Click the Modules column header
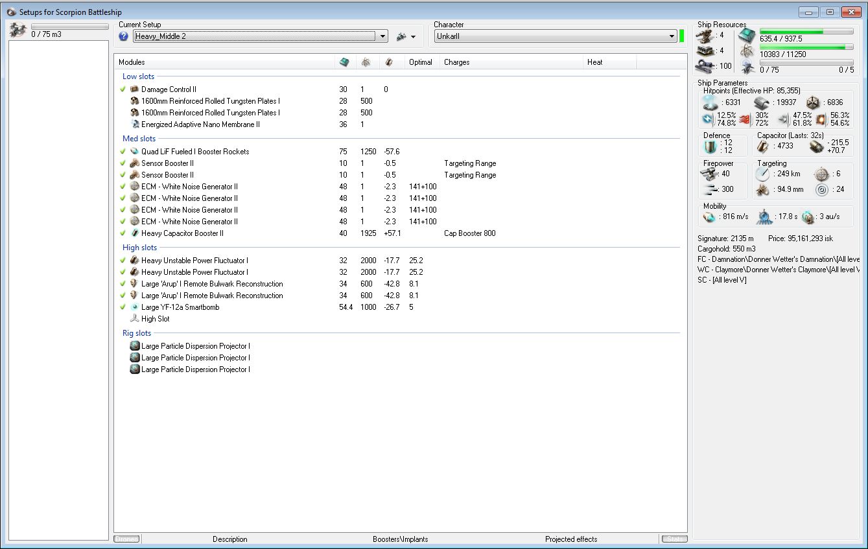Image resolution: width=868 pixels, height=549 pixels. pyautogui.click(x=224, y=62)
